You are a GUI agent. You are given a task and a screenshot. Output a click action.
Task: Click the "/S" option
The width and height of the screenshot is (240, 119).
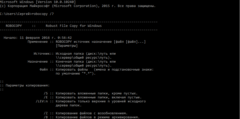click(x=45, y=93)
